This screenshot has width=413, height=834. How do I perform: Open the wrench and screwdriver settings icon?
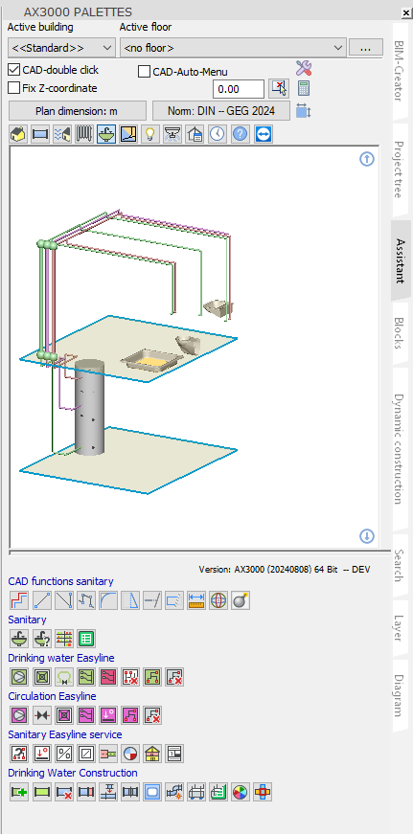pyautogui.click(x=304, y=69)
